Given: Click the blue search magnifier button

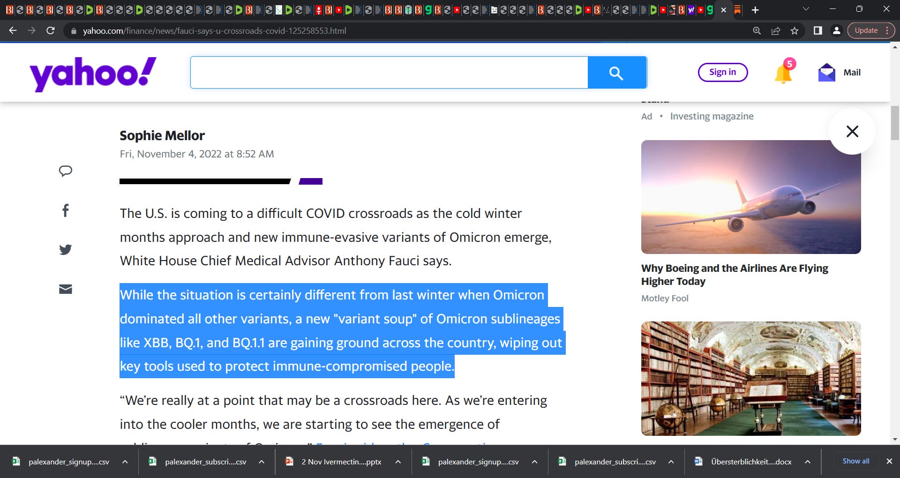Looking at the screenshot, I should click(x=617, y=73).
